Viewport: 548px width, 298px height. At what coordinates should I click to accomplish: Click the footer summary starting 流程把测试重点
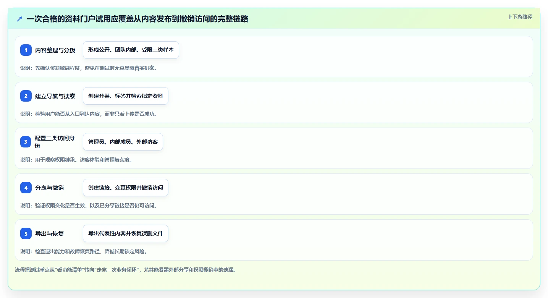pos(125,270)
